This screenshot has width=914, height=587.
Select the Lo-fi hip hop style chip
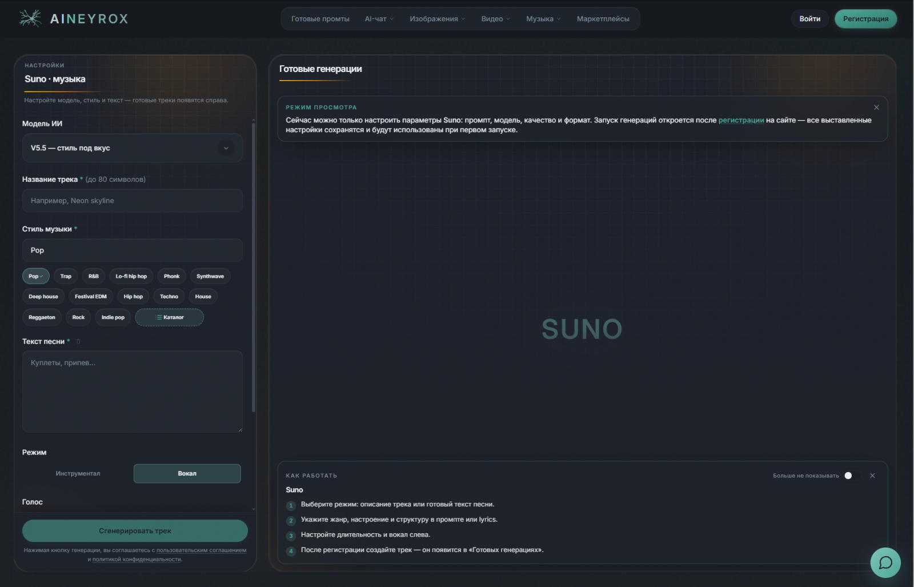(x=131, y=276)
